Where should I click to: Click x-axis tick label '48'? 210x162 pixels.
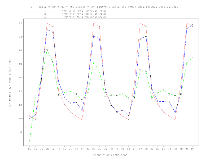(123, 149)
